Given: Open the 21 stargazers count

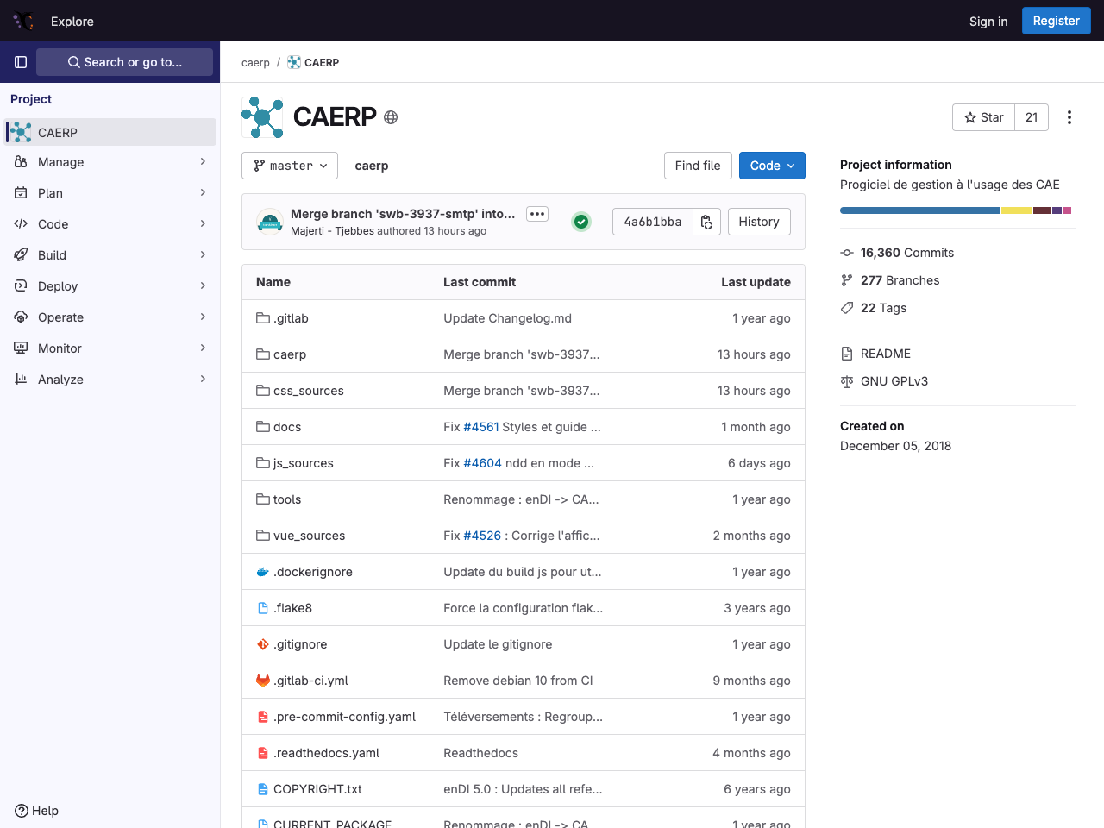Looking at the screenshot, I should (x=1032, y=117).
